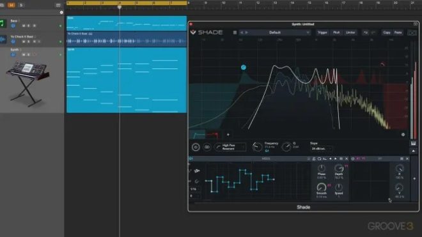
Task: Click the Pitch button in Shade
Action: click(x=336, y=33)
